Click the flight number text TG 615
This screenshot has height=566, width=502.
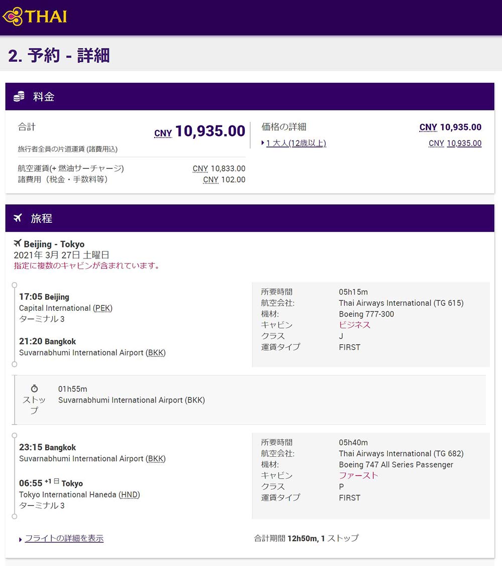448,303
